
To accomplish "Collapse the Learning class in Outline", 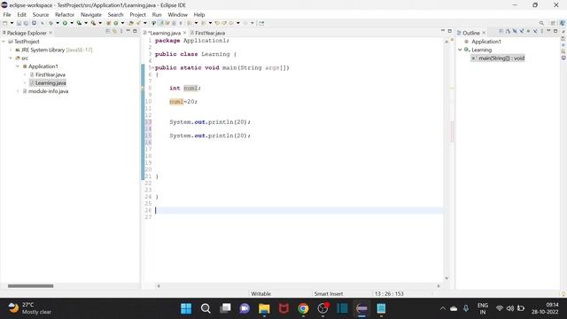I will (461, 50).
